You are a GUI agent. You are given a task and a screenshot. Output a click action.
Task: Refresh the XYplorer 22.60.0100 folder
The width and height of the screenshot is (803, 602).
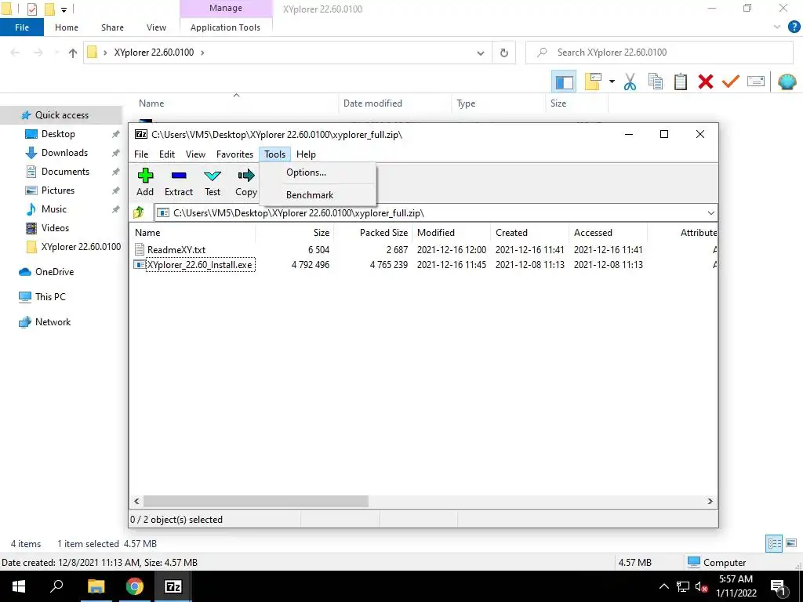coord(504,53)
